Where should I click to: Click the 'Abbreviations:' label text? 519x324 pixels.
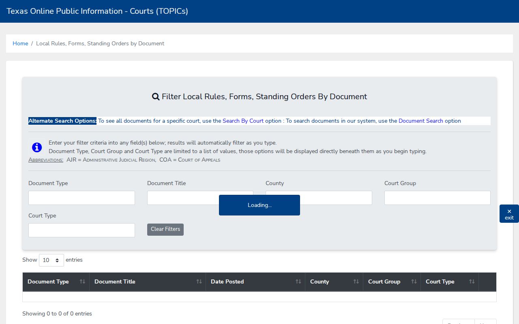(x=46, y=160)
